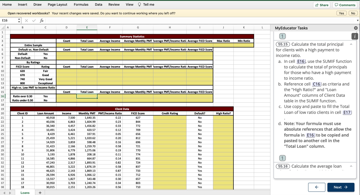
Task: Click Yes to open recovered workbooks
Action: tap(341, 13)
